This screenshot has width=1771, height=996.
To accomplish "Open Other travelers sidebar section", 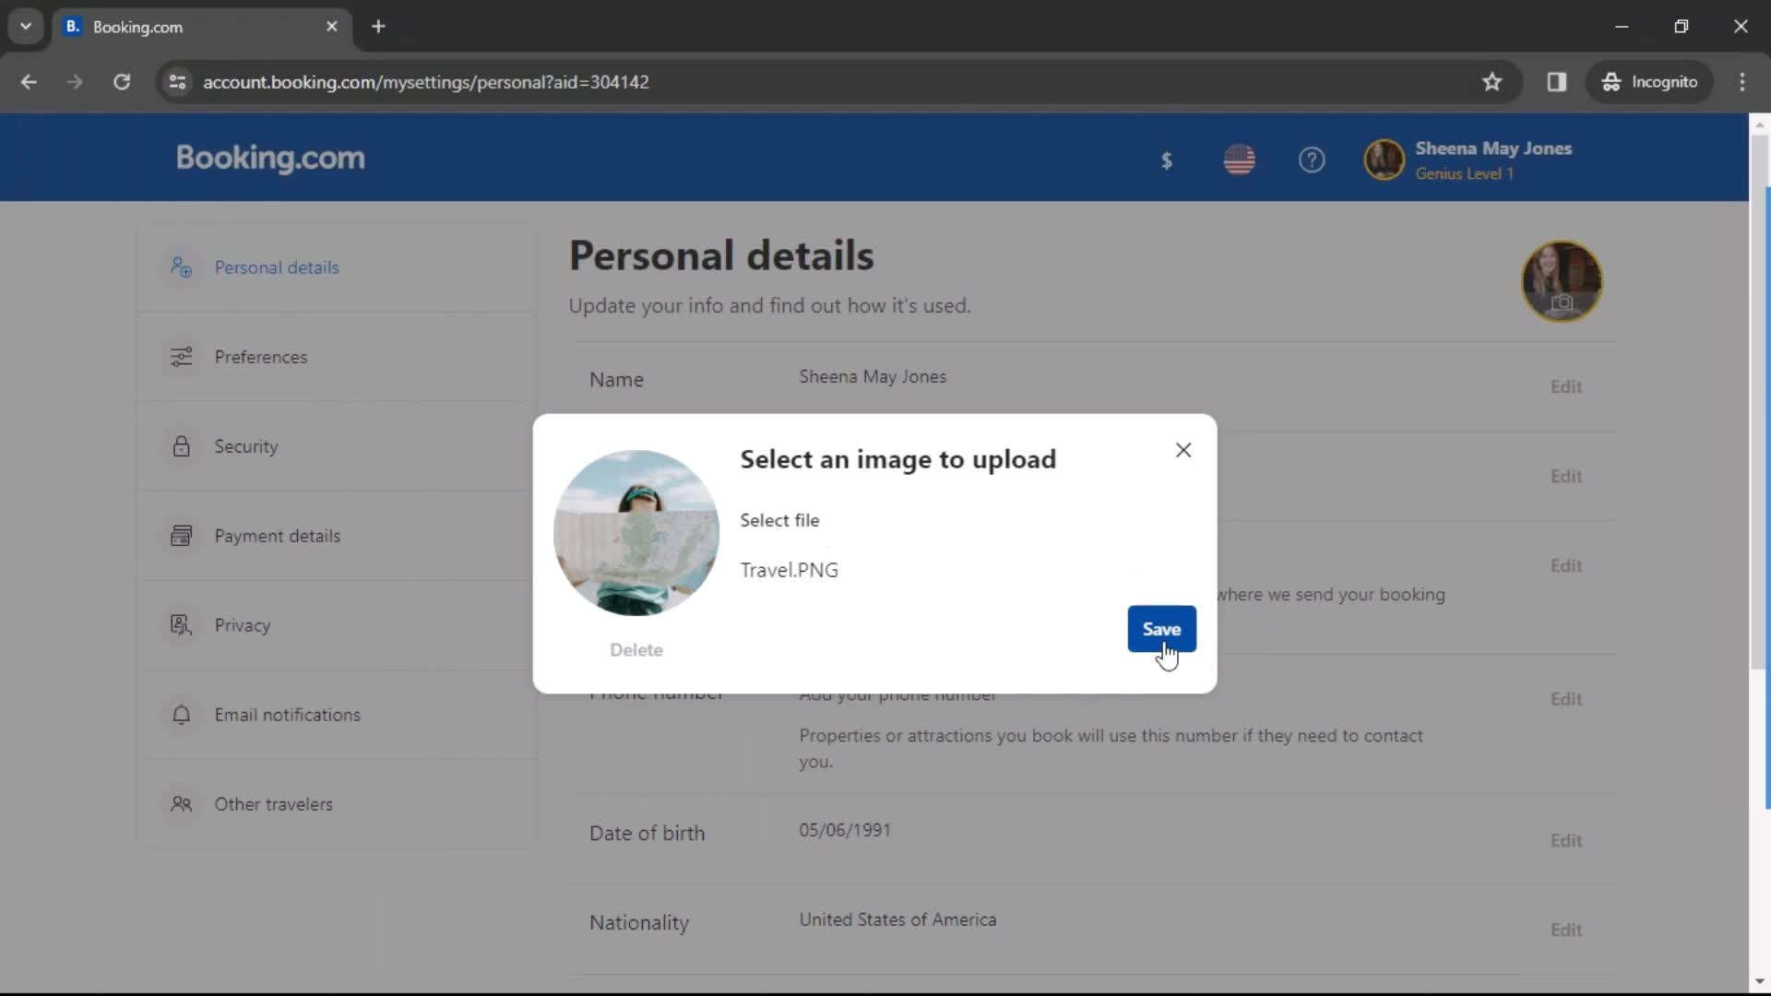I will click(274, 802).
